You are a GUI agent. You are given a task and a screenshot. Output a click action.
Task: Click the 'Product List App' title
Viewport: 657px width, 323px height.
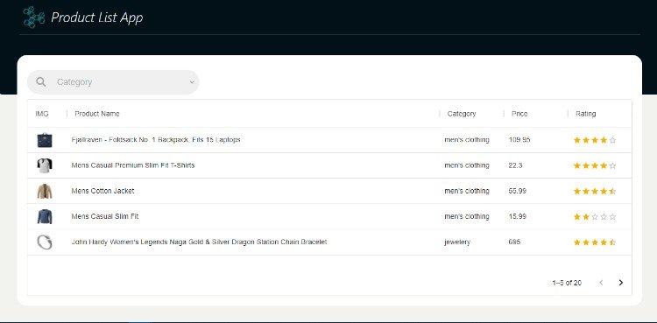point(96,18)
